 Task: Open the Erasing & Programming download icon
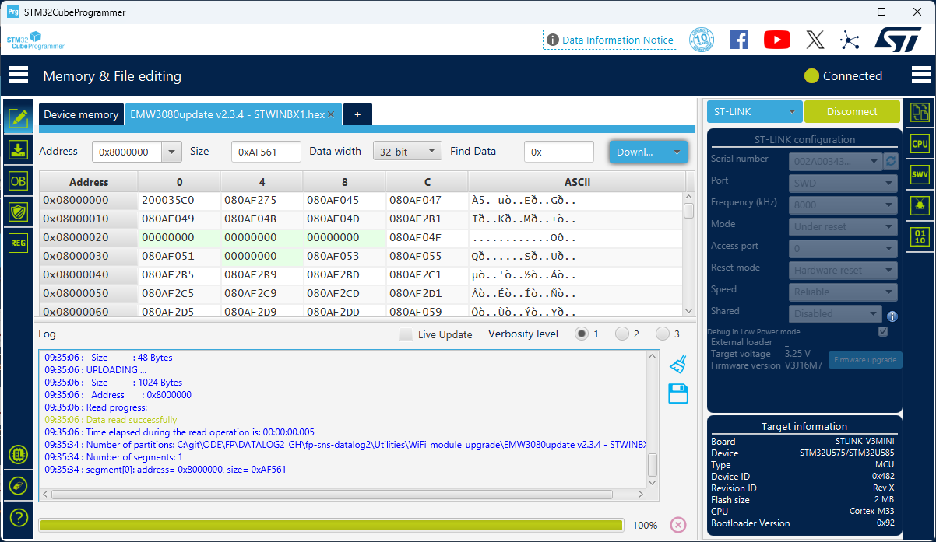click(x=18, y=149)
